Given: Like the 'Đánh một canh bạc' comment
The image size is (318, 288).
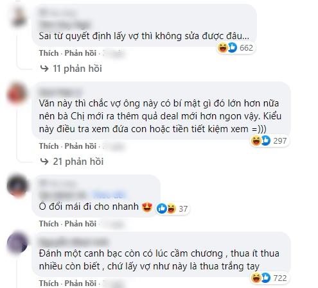Looking at the screenshot, I should [49, 283].
